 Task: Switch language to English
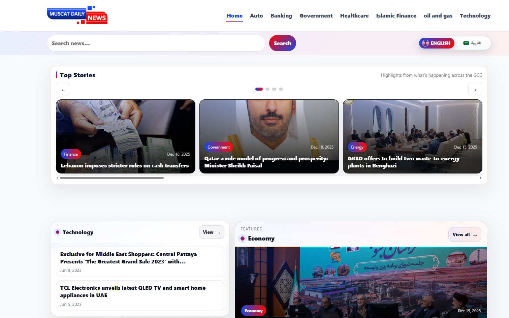point(437,43)
